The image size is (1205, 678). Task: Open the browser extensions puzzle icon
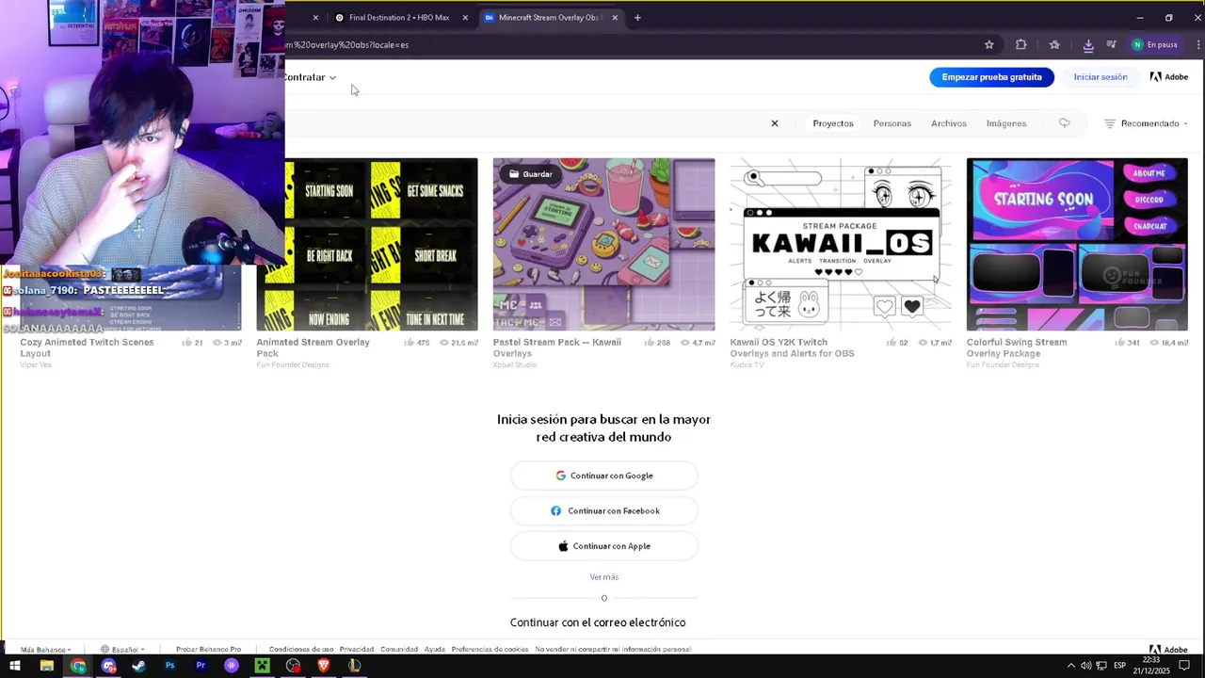[x=1020, y=44]
